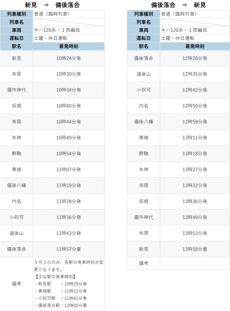Viewport: 230px width, 311px height.
Task: Click 小奴可 station beside 11時36分発
Action: (16, 217)
